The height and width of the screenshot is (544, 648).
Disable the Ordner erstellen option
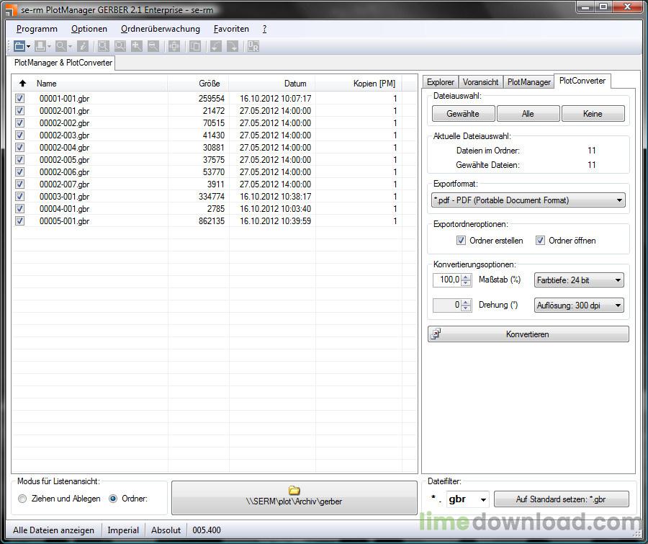tap(461, 241)
